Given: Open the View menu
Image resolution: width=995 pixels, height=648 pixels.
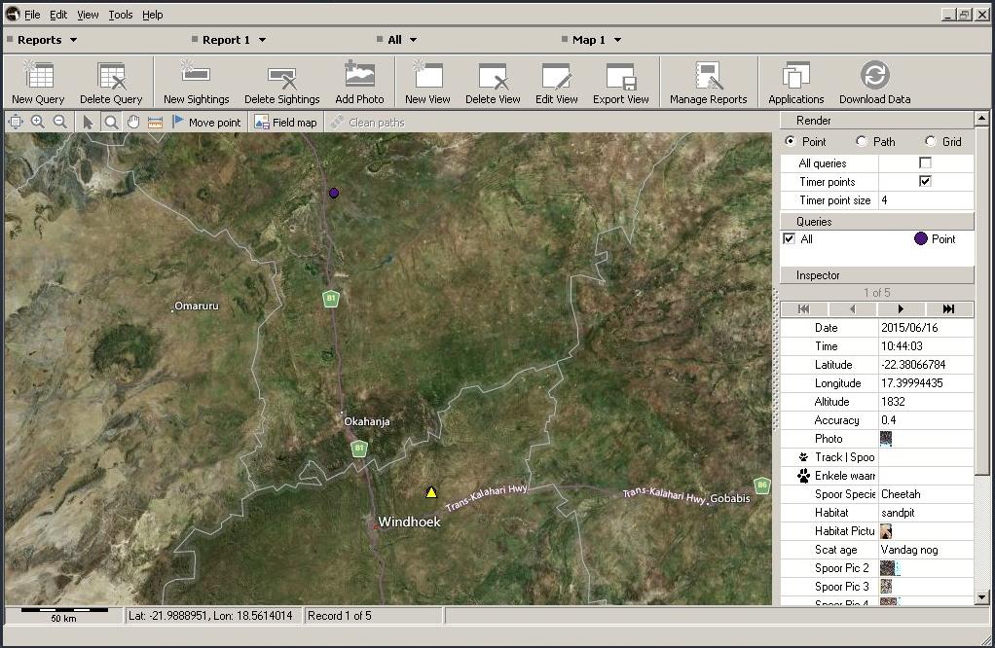Looking at the screenshot, I should (x=88, y=15).
